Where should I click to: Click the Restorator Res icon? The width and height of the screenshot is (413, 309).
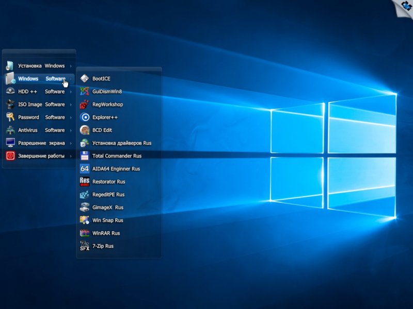click(x=85, y=181)
